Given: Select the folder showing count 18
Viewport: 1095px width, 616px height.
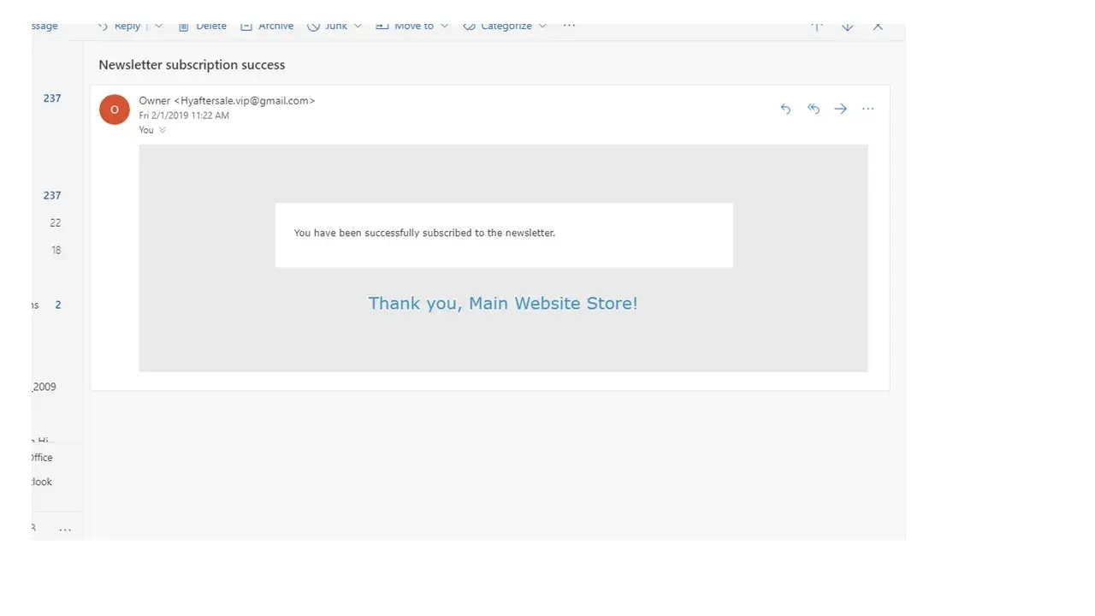Looking at the screenshot, I should (56, 250).
